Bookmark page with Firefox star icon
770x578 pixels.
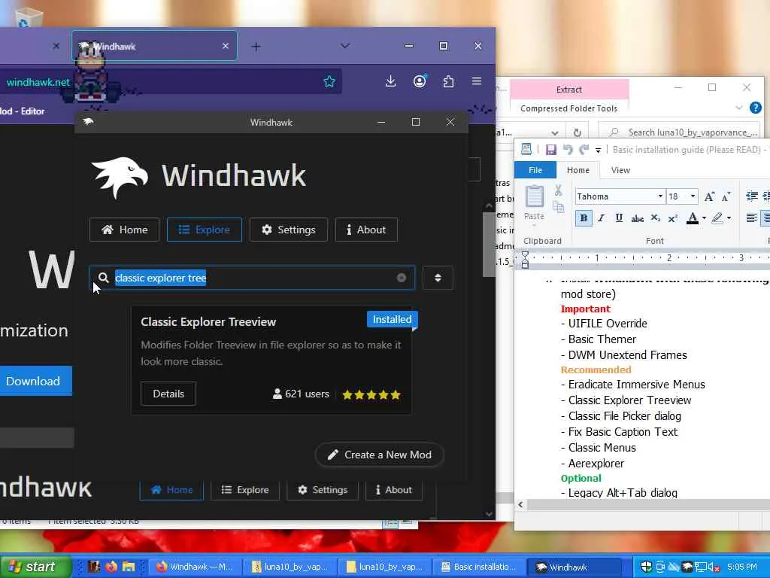(329, 81)
